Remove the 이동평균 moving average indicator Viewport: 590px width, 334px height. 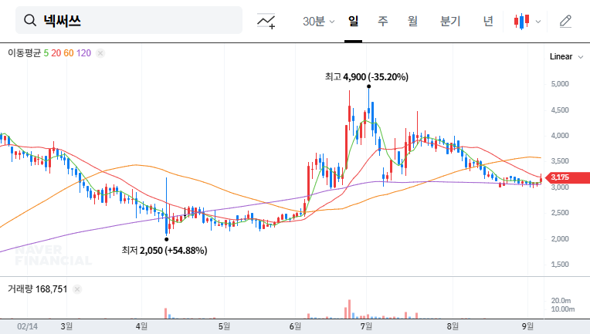(100, 53)
